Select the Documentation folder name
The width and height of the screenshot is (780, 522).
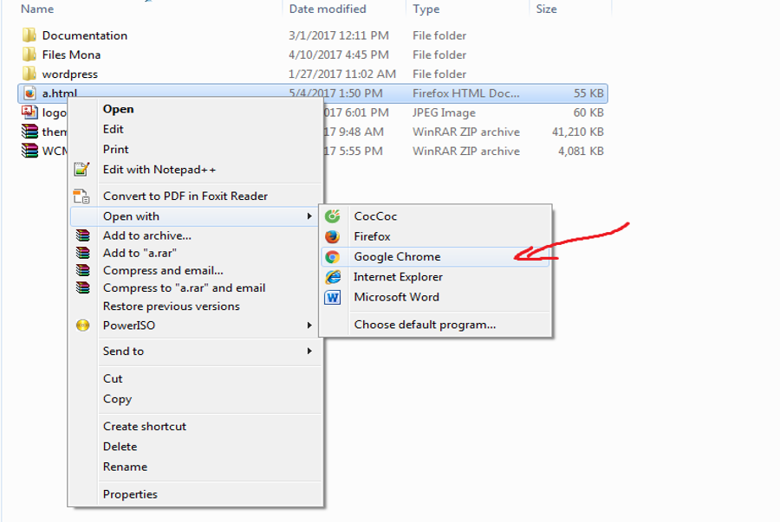pos(85,35)
